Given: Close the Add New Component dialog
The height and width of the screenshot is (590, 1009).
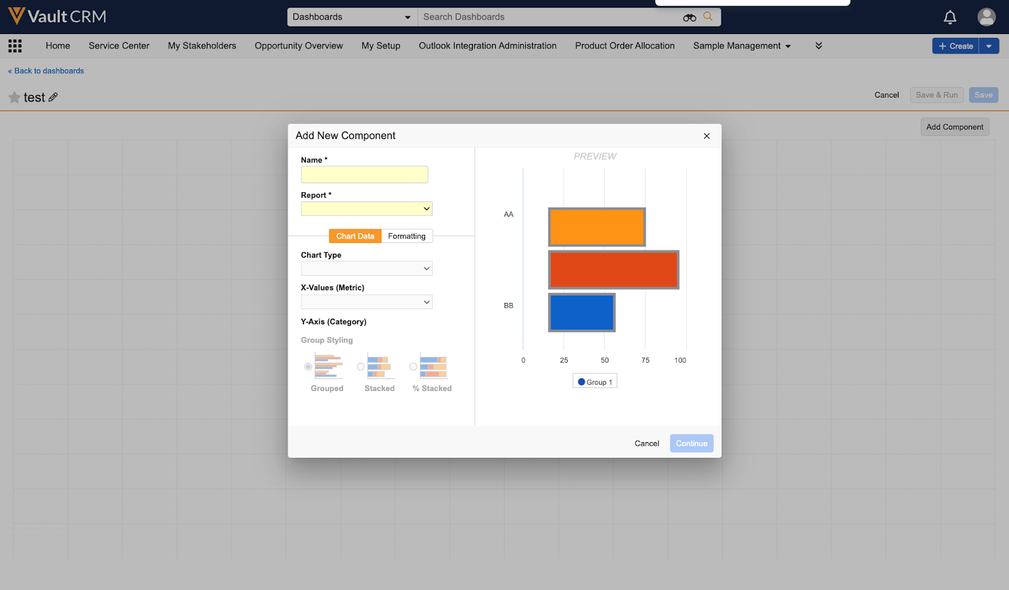Looking at the screenshot, I should click(706, 136).
